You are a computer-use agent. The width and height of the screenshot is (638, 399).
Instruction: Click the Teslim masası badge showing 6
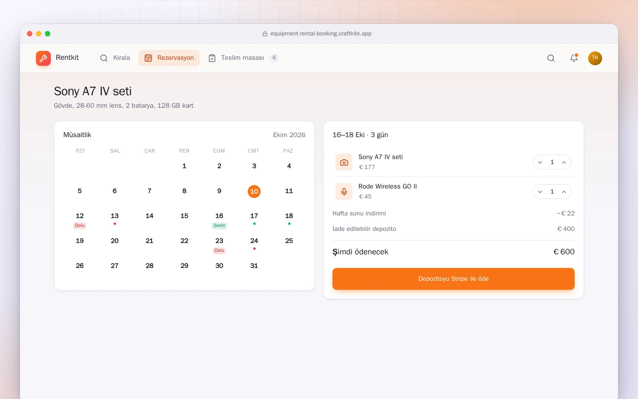pyautogui.click(x=274, y=58)
